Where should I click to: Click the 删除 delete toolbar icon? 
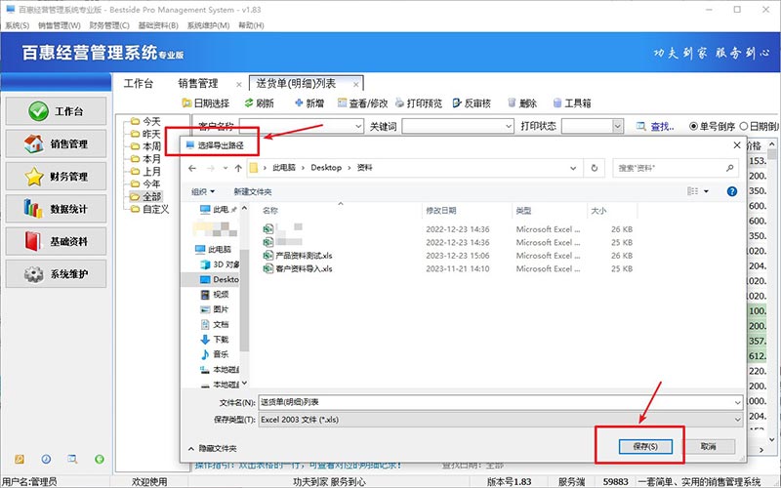522,103
